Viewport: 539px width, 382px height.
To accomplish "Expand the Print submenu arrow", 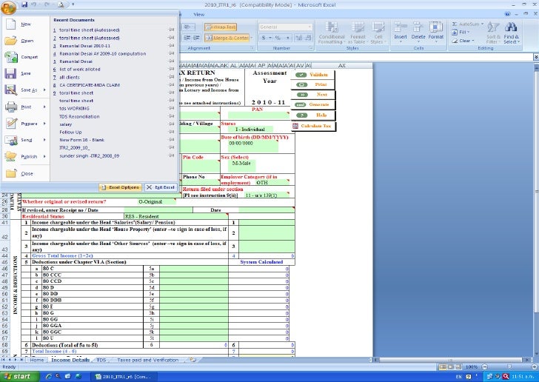I will pyautogui.click(x=44, y=107).
